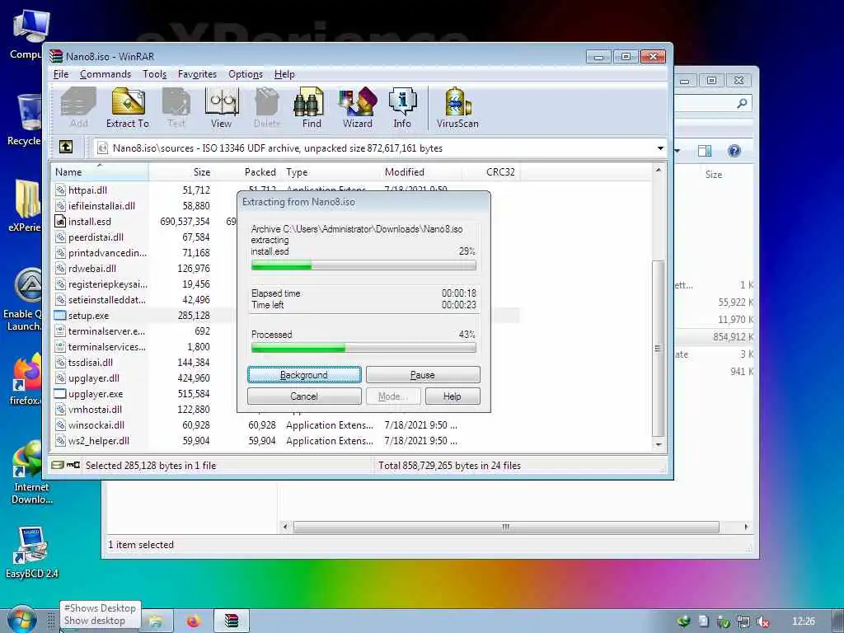Image resolution: width=844 pixels, height=633 pixels.
Task: Select the ws2_helper.dll file
Action: 99,441
